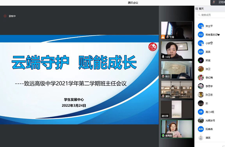Click the shared slide title 云端守护 赋能成长

pos(74,62)
